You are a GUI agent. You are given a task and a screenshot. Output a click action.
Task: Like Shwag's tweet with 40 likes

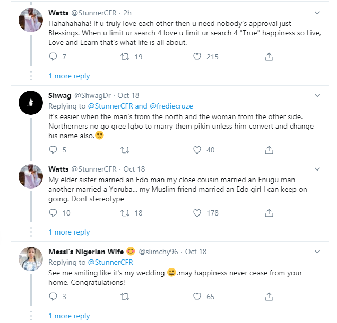tap(197, 150)
